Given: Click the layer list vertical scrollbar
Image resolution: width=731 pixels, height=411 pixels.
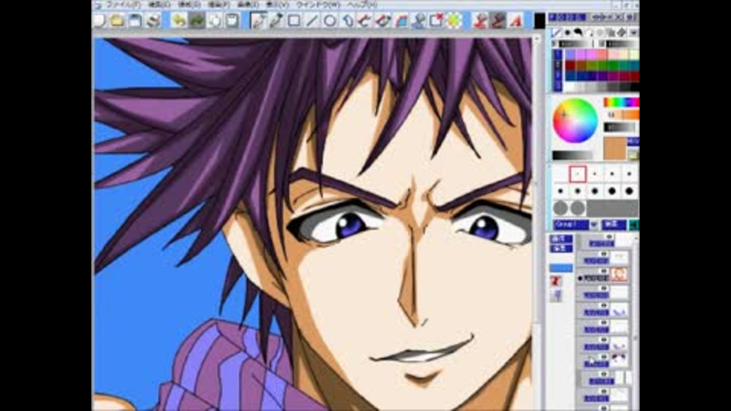Looking at the screenshot, I should (x=635, y=321).
